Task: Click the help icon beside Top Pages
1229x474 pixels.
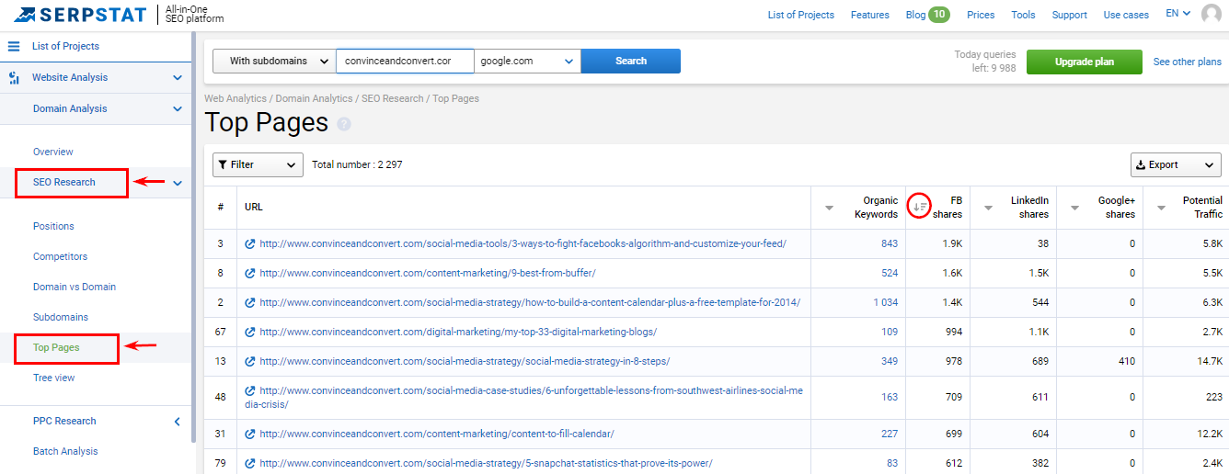Action: (344, 124)
